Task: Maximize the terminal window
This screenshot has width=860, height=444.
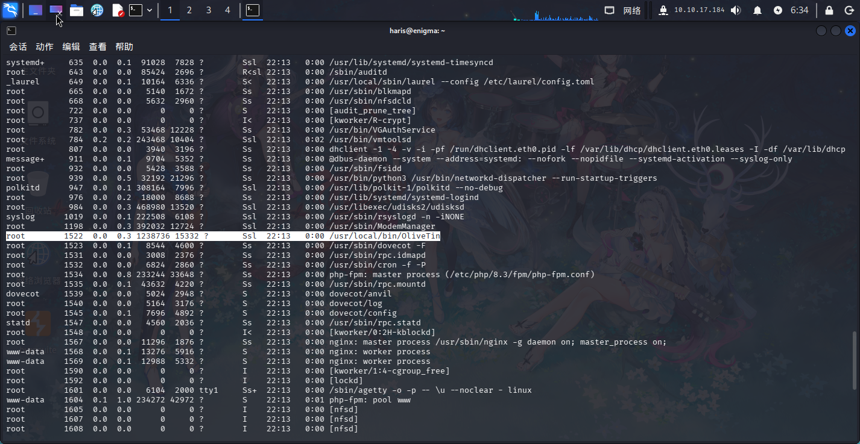Action: point(836,31)
